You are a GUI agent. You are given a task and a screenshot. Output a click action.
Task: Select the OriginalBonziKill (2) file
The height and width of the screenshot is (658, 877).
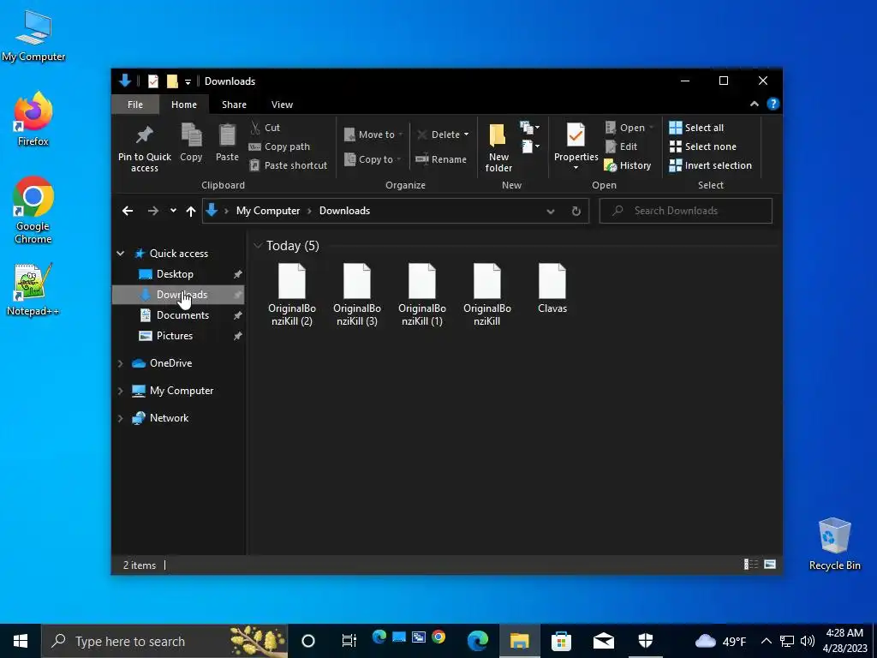(x=292, y=295)
